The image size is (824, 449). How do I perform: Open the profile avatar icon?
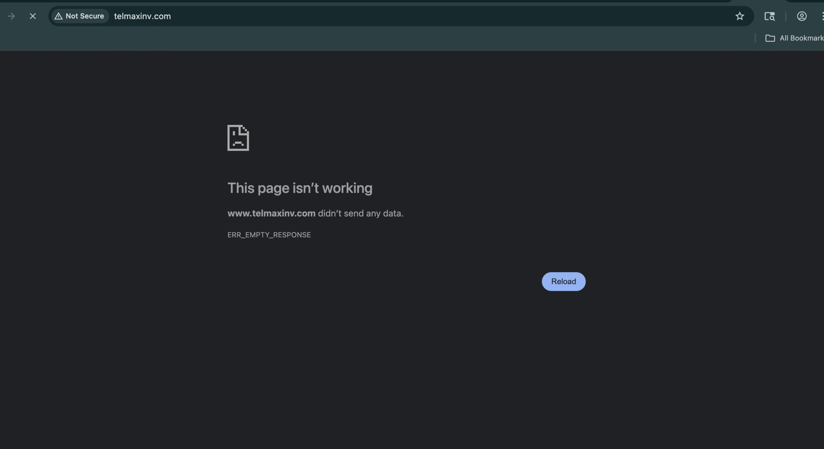coord(801,16)
